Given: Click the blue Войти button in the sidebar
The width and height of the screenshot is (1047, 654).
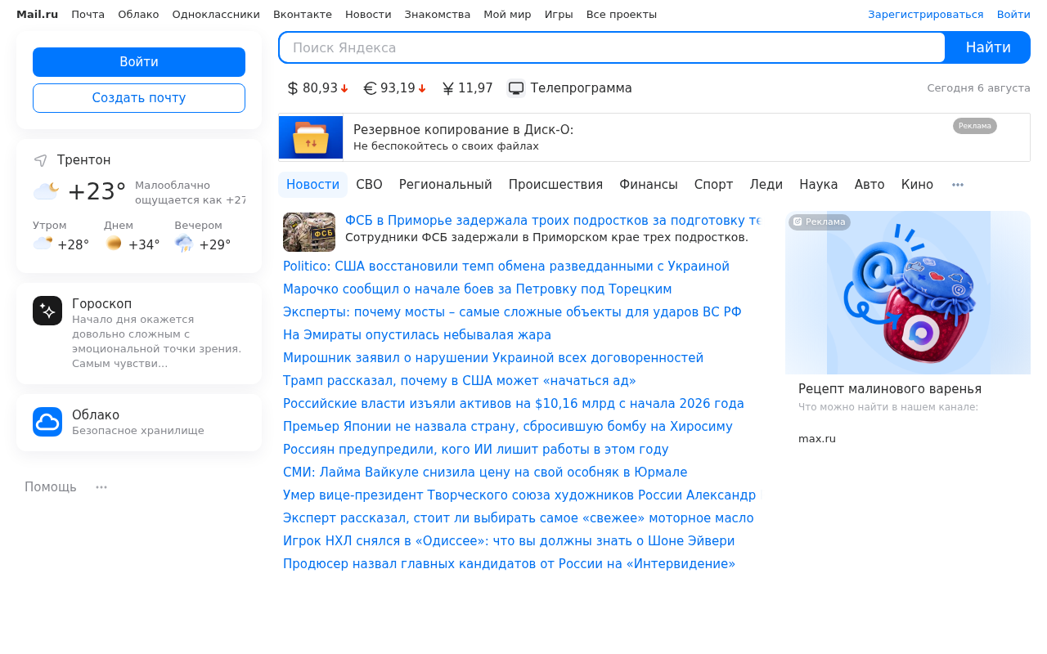Looking at the screenshot, I should tap(139, 62).
